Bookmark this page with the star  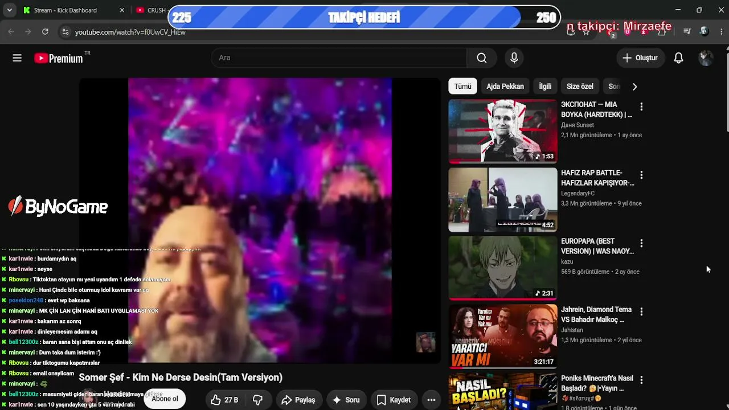[586, 32]
